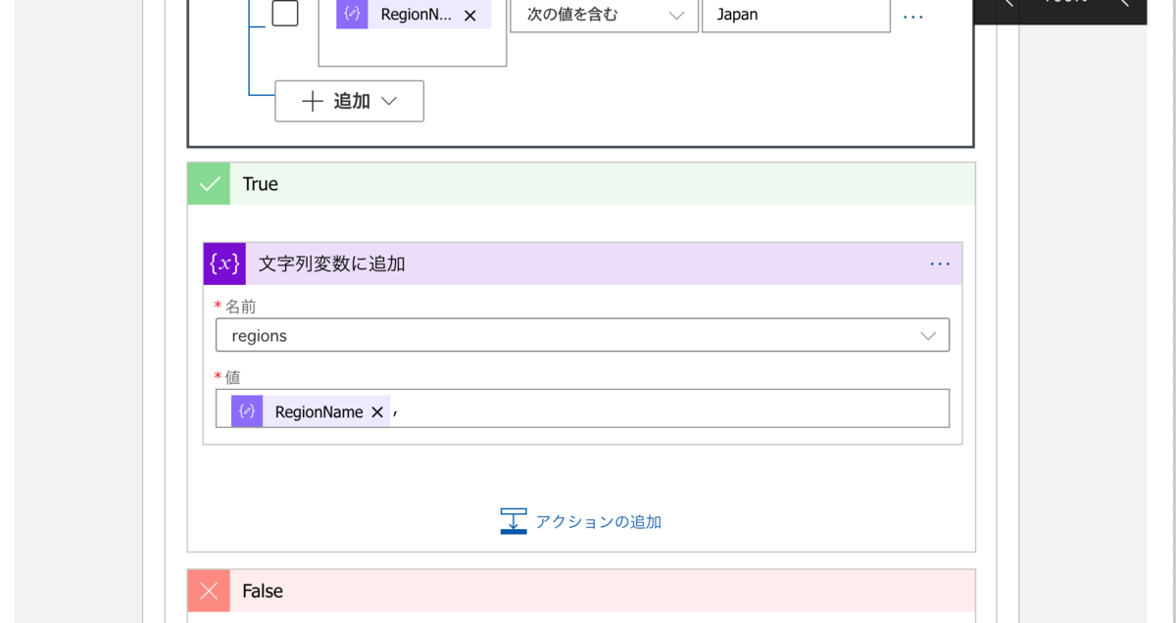Remove RegionN... token from condition
Image resolution: width=1176 pixels, height=623 pixels.
click(470, 16)
